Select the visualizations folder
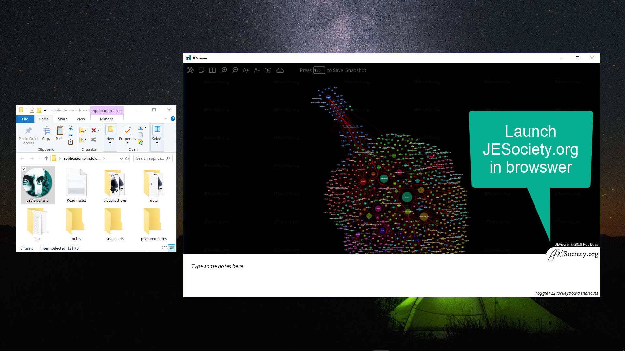This screenshot has width=625, height=351. click(115, 185)
